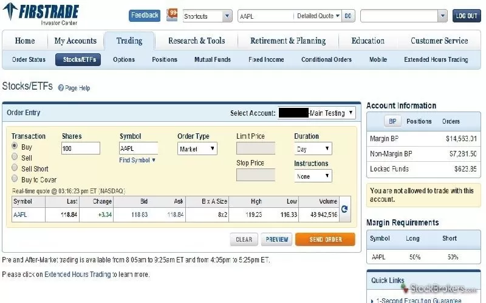Open the notifications icon with 99 badge
Screen dimensions: 486x303
point(172,15)
